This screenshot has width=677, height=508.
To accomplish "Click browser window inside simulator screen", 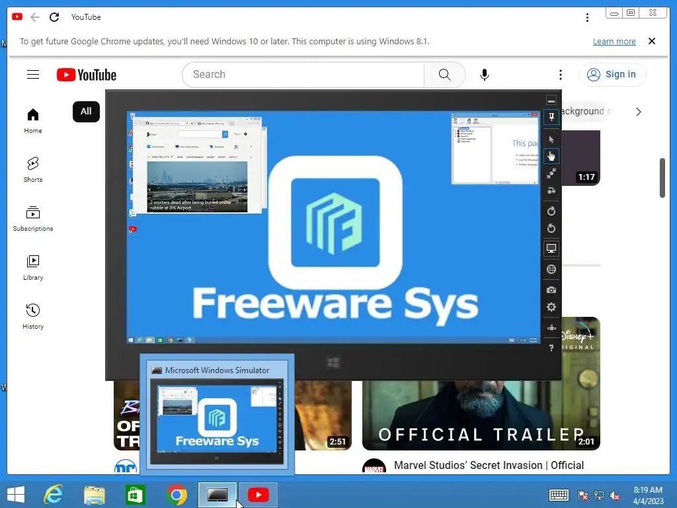I will click(197, 165).
